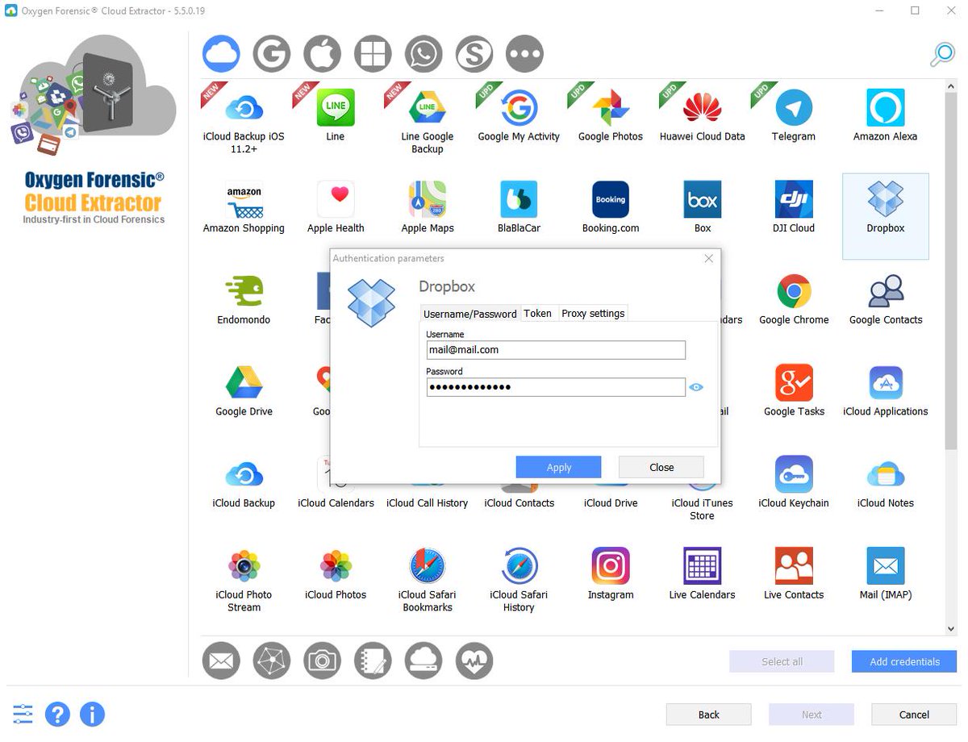Viewport: 968px width, 742px height.
Task: Filter services by Samsung category
Action: pos(474,55)
